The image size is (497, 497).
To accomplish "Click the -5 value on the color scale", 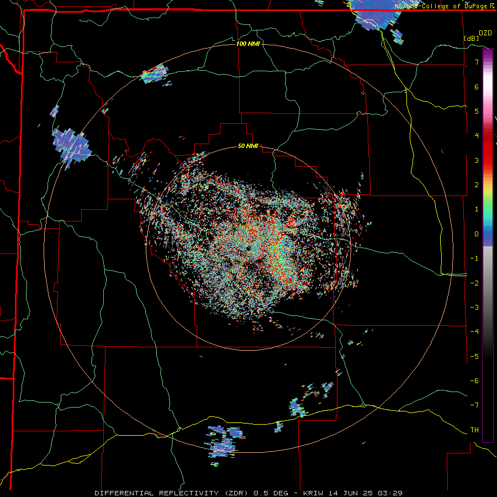I will pyautogui.click(x=474, y=356).
